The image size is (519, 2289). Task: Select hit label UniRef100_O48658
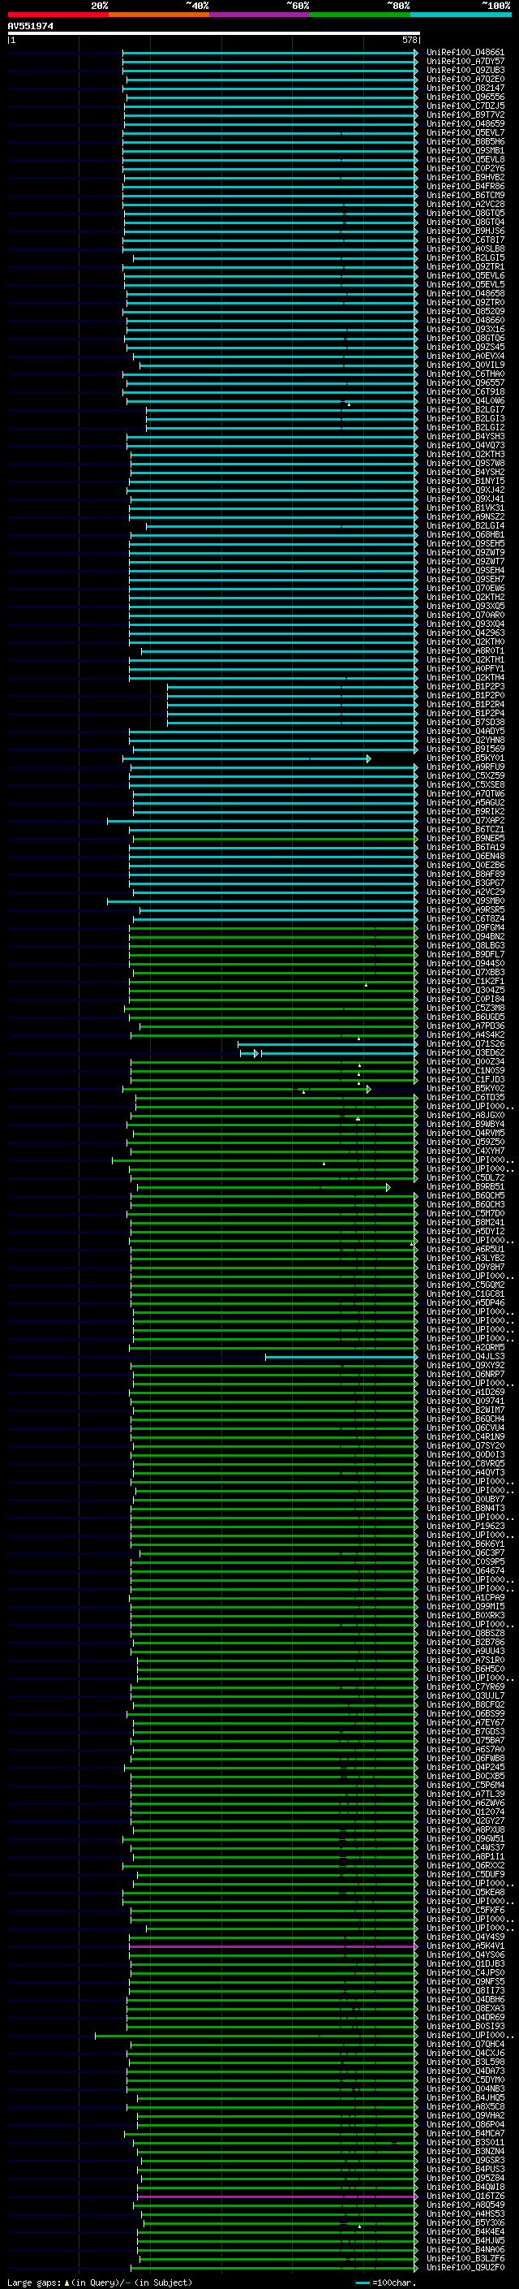coord(465,293)
